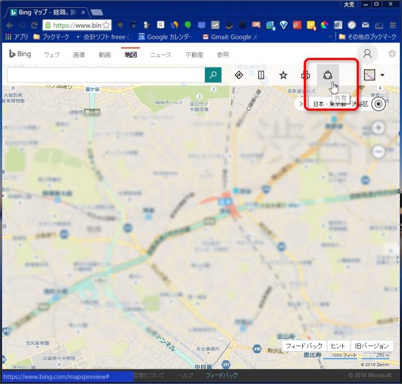Click the map style thumbnail
Screen dimensions: 402x384
(369, 75)
